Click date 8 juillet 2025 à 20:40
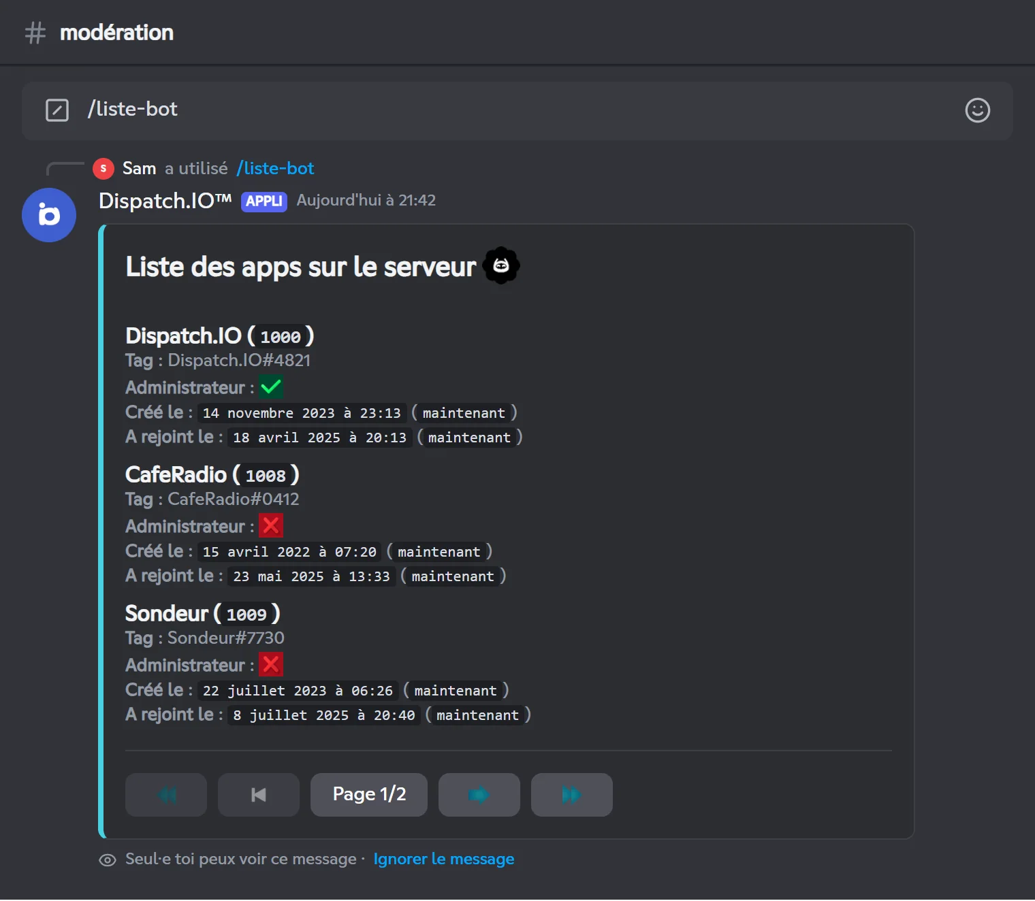1035x901 pixels. click(x=324, y=715)
